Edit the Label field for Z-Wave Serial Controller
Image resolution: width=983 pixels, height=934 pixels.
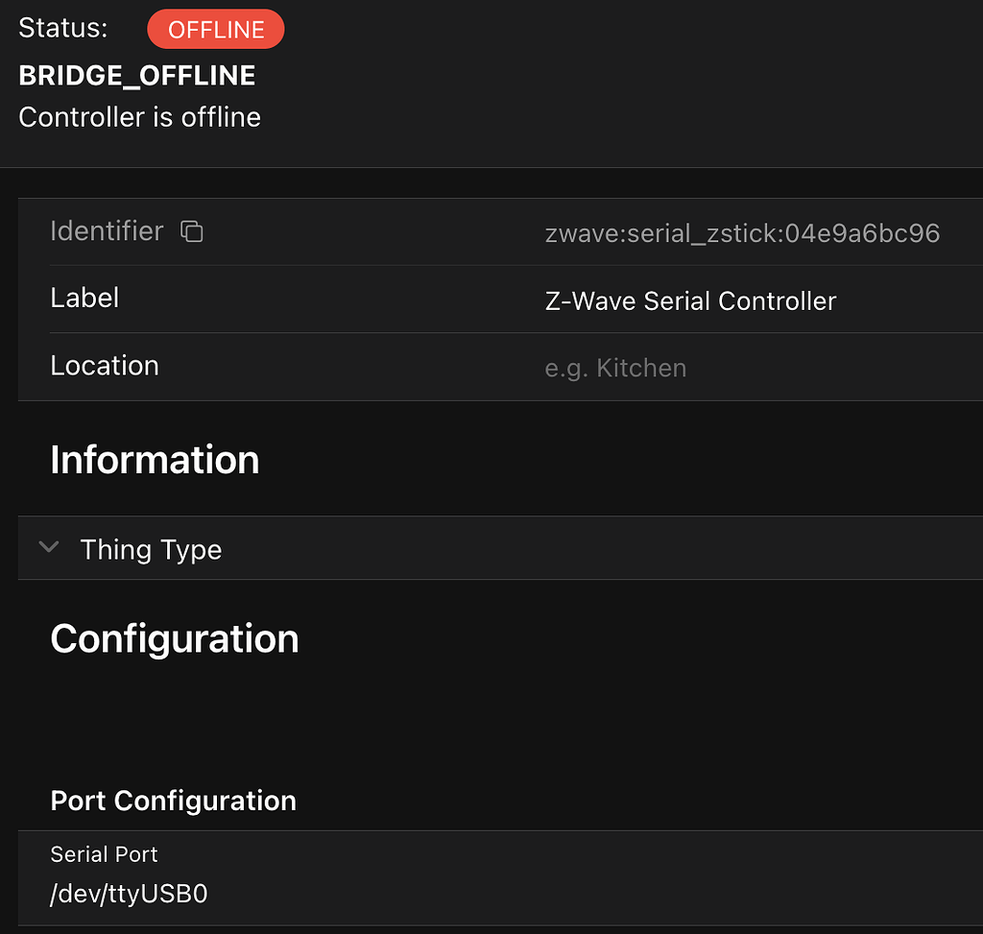(x=690, y=300)
